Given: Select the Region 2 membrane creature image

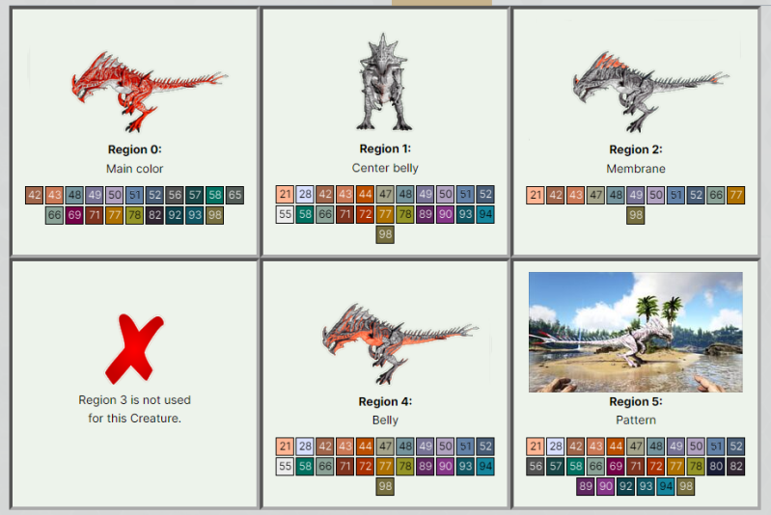Looking at the screenshot, I should [x=650, y=93].
